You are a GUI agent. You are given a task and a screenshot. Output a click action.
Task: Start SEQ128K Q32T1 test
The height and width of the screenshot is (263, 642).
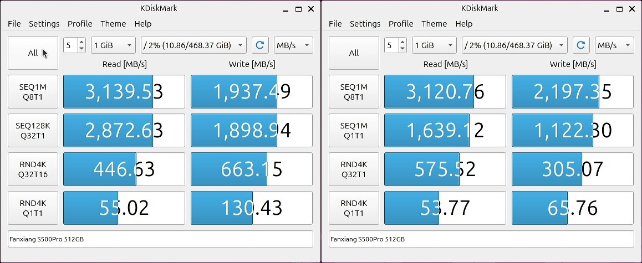[33, 130]
